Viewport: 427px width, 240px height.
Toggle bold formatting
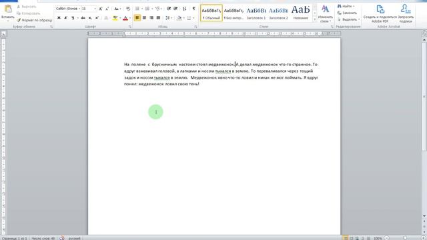(x=59, y=18)
